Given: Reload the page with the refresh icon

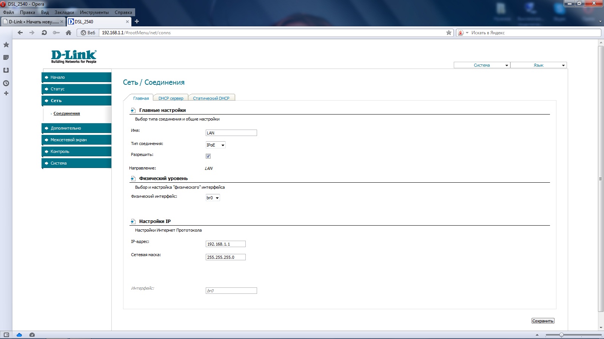Looking at the screenshot, I should click(44, 33).
